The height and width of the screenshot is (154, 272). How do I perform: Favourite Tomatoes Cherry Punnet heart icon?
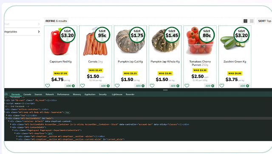click(x=187, y=86)
